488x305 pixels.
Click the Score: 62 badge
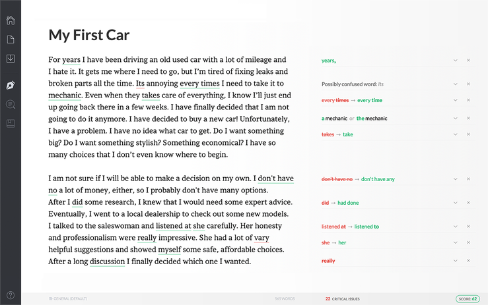[466, 298]
